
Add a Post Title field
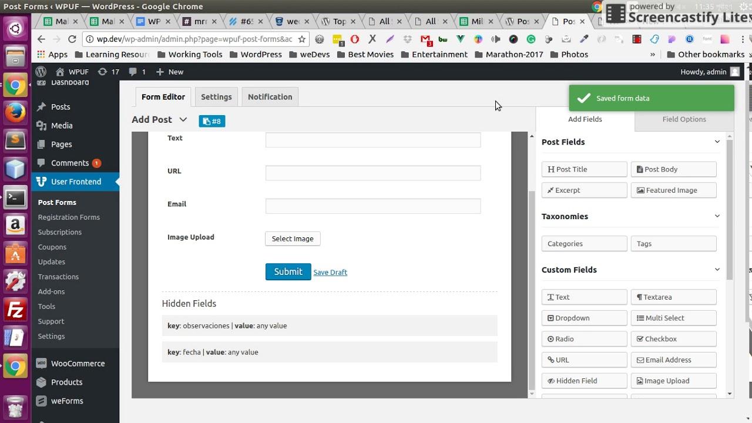pos(585,169)
